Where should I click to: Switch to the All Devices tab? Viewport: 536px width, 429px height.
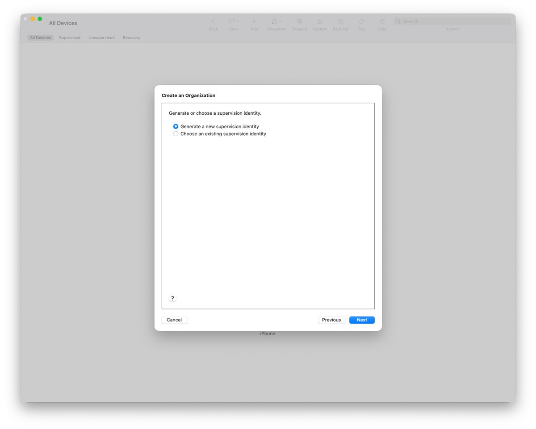tap(41, 38)
